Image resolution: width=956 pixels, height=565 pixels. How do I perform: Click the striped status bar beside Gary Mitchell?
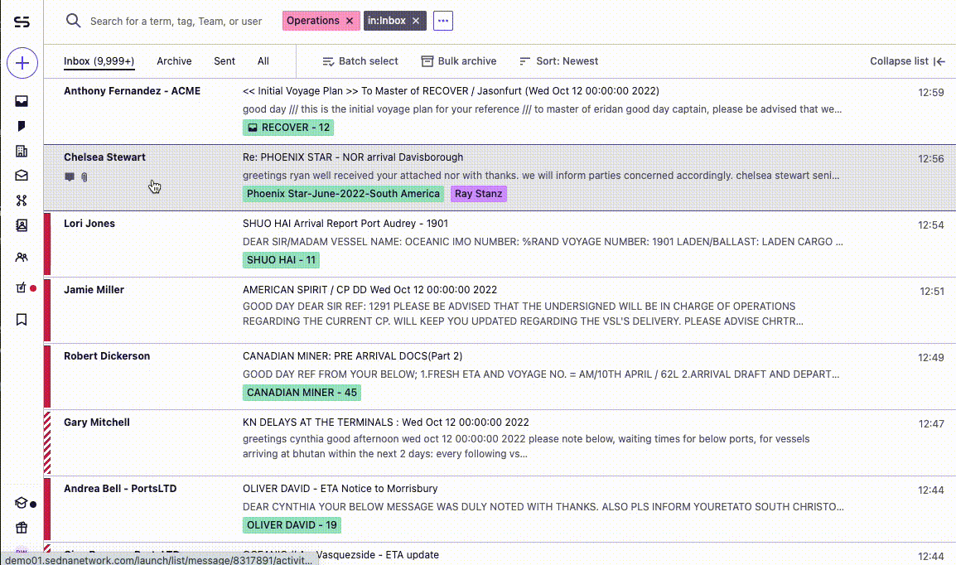pyautogui.click(x=47, y=443)
